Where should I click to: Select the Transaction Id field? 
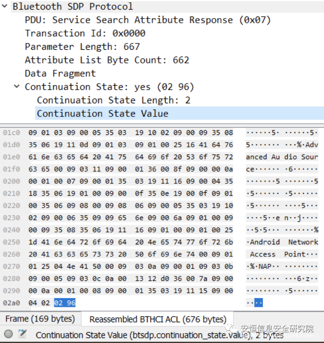(85, 34)
